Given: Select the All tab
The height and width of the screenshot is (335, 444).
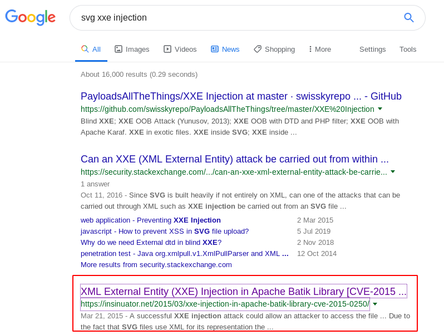Looking at the screenshot, I should (91, 50).
